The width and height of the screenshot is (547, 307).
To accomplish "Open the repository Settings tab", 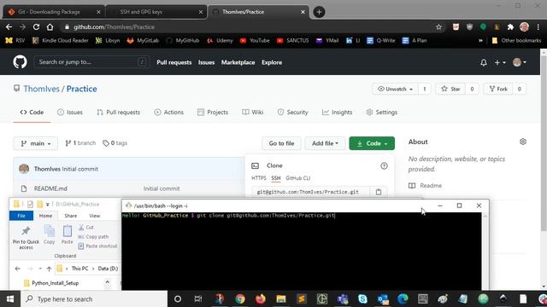I will [382, 112].
